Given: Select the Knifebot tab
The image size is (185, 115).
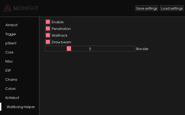Looking at the screenshot, I should [12, 98].
